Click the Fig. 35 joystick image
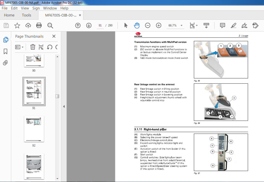Screen dimensions: 264x182 (221, 60)
